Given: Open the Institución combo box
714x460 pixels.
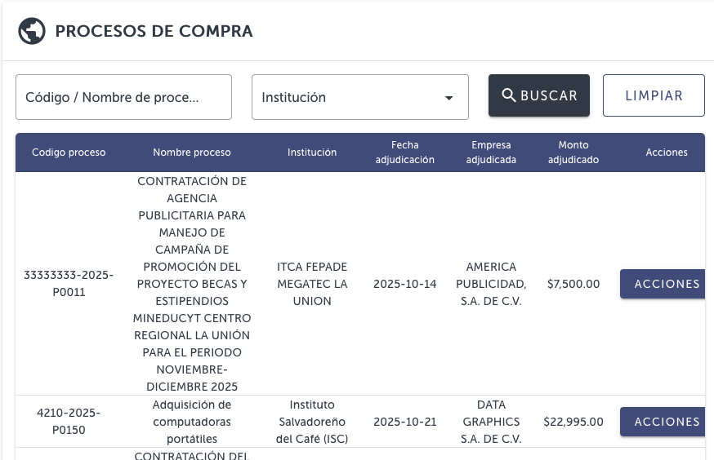Looking at the screenshot, I should pos(351,97).
